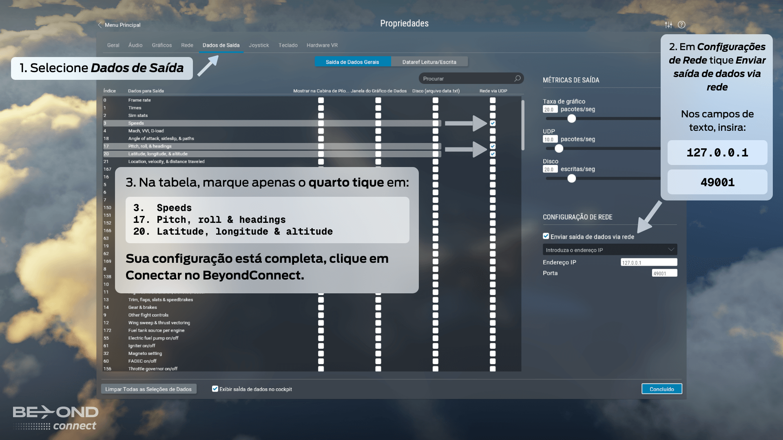This screenshot has height=440, width=783.
Task: Click the Taxa de gráfico value field
Action: pos(550,109)
